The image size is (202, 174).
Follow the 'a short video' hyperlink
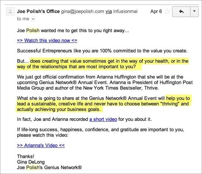point(103,119)
